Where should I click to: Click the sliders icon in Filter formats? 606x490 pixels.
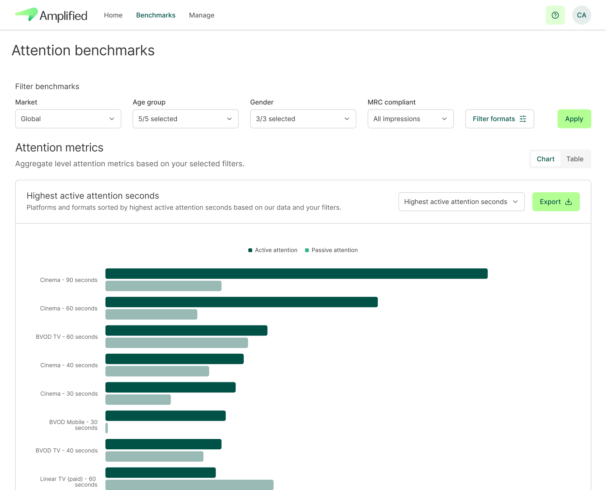[523, 119]
